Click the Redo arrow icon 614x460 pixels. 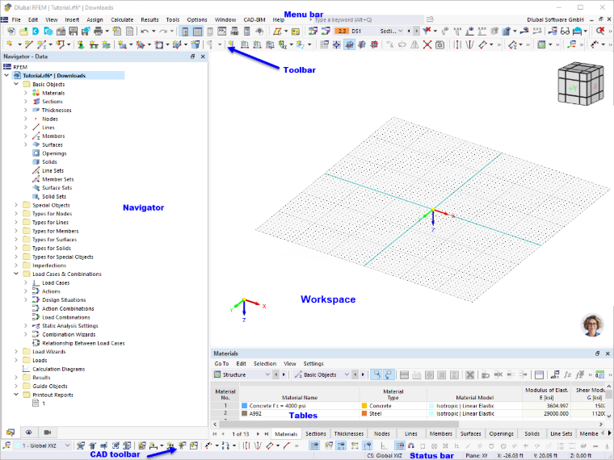point(163,31)
